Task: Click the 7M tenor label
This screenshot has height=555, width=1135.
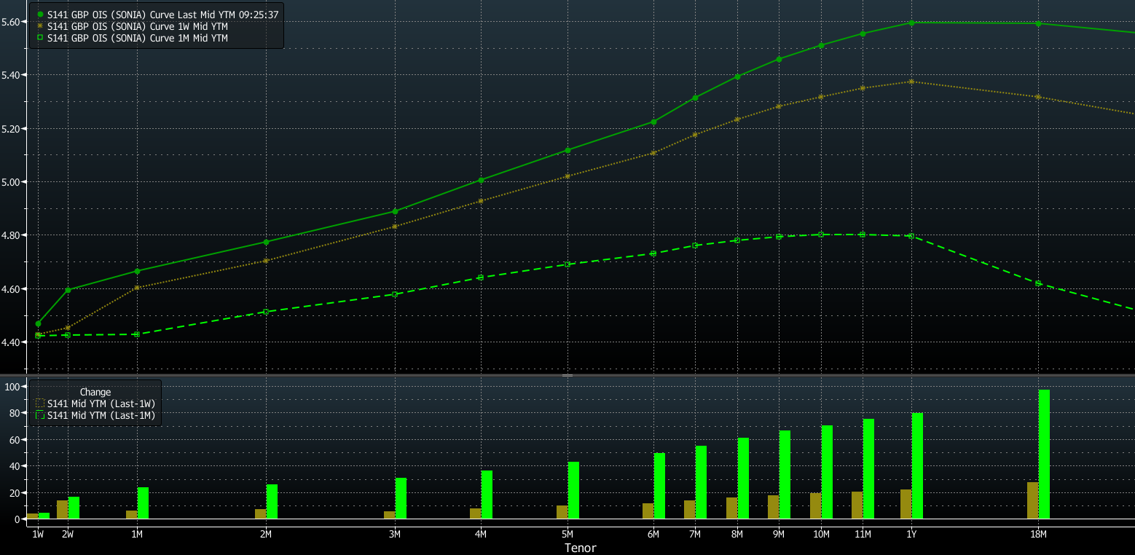Action: (695, 534)
